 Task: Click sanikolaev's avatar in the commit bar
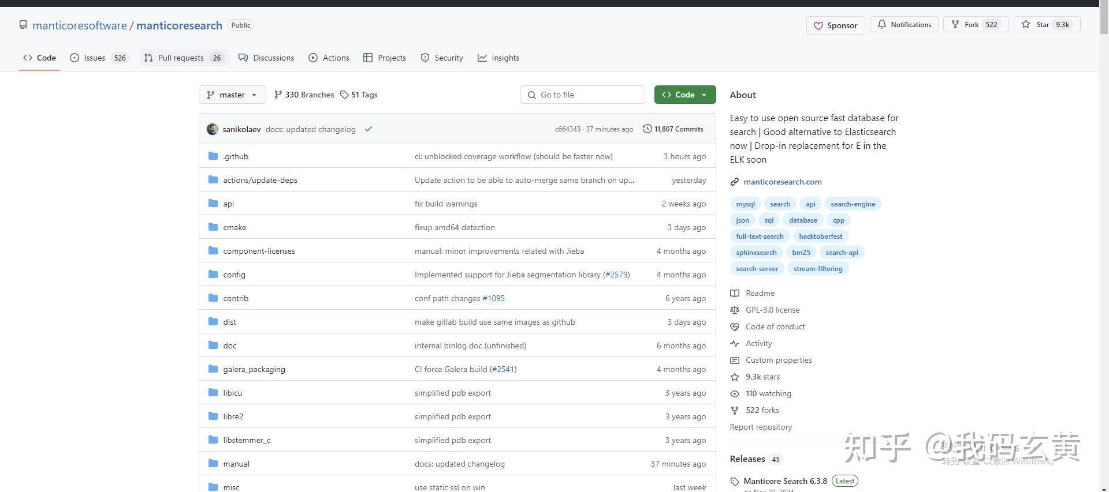213,129
